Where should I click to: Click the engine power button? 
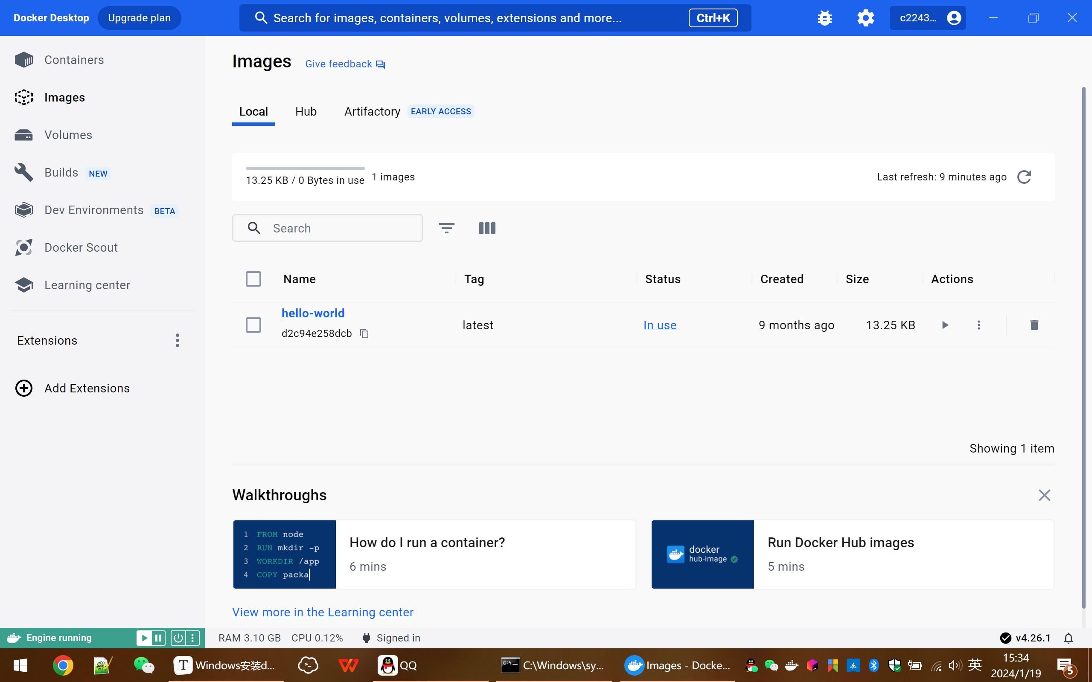(x=178, y=638)
